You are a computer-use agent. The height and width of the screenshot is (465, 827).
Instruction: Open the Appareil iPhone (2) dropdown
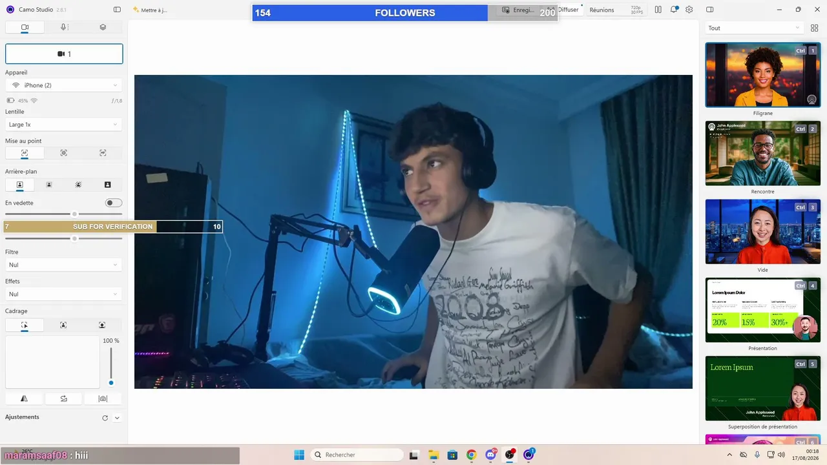pos(64,85)
